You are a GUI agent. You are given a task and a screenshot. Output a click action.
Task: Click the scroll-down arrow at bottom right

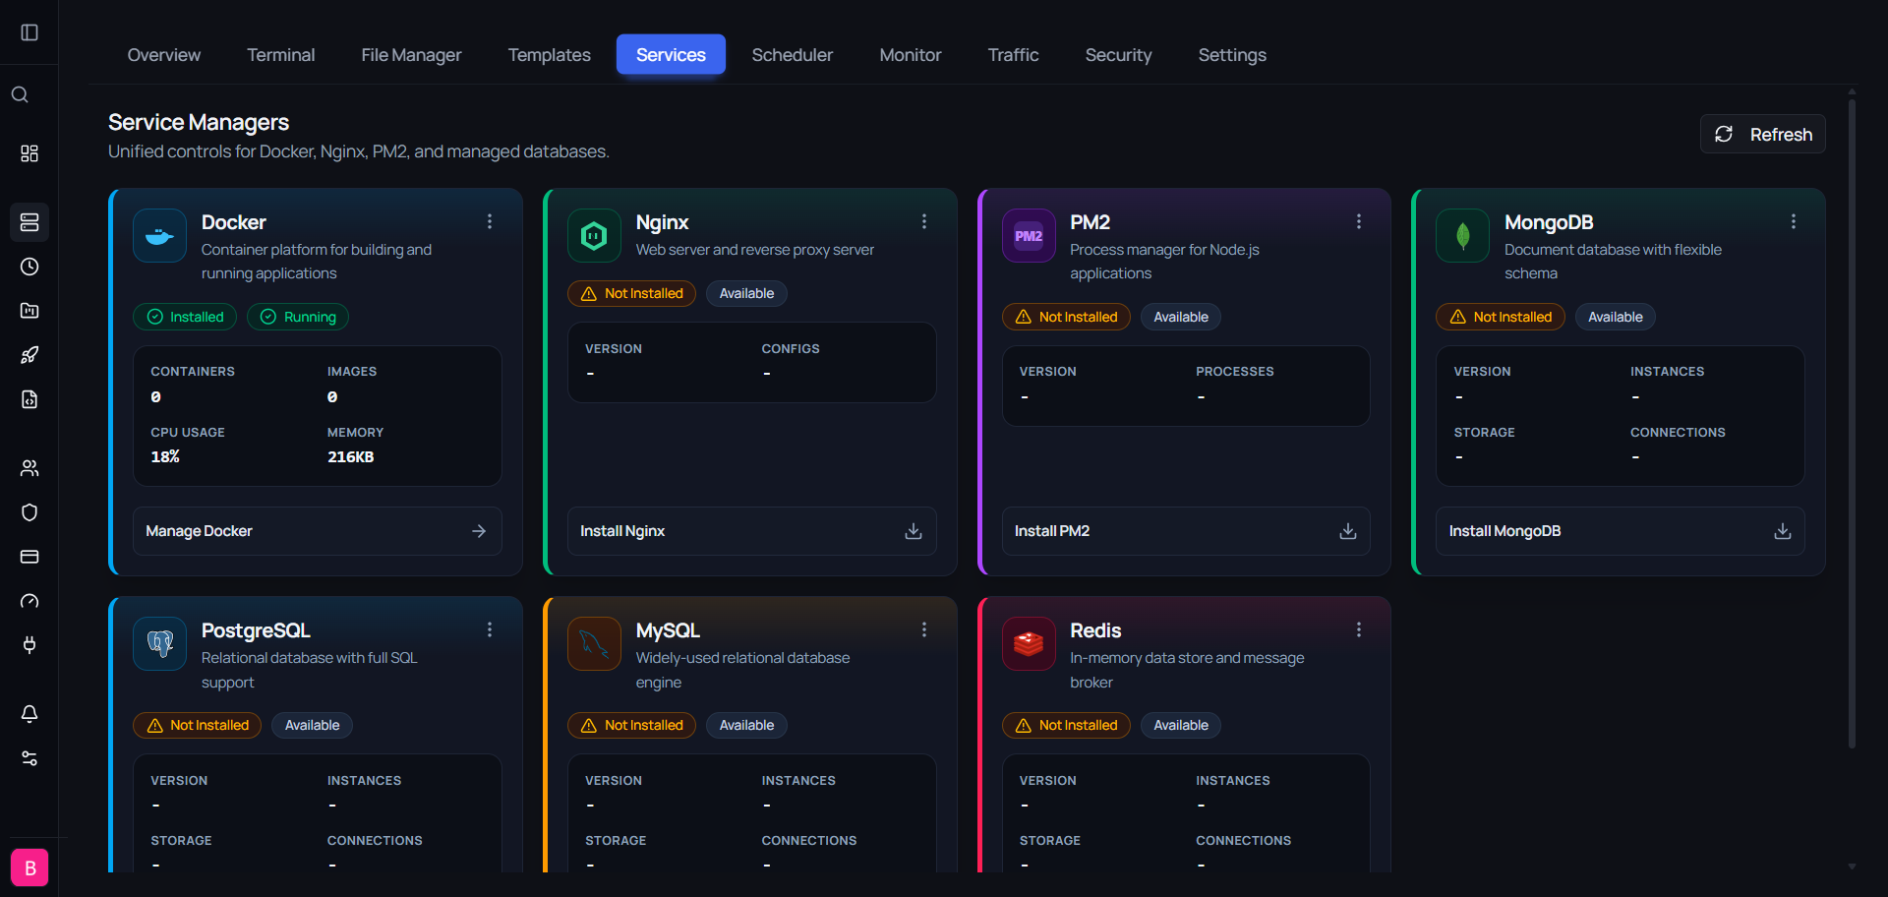(x=1852, y=867)
